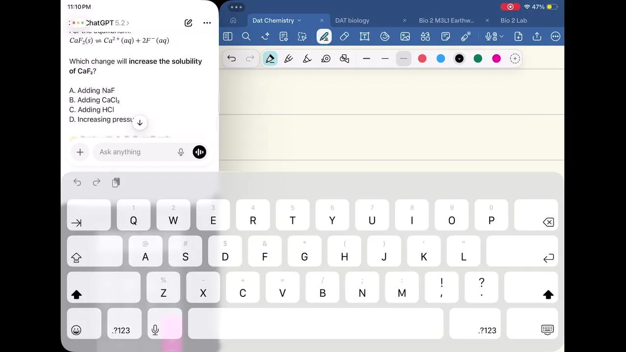Share or export the document
The height and width of the screenshot is (352, 626).
[537, 37]
